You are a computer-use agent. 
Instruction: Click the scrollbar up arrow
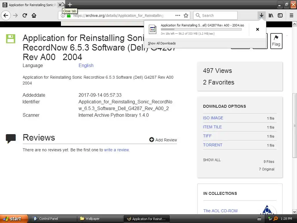295,24
